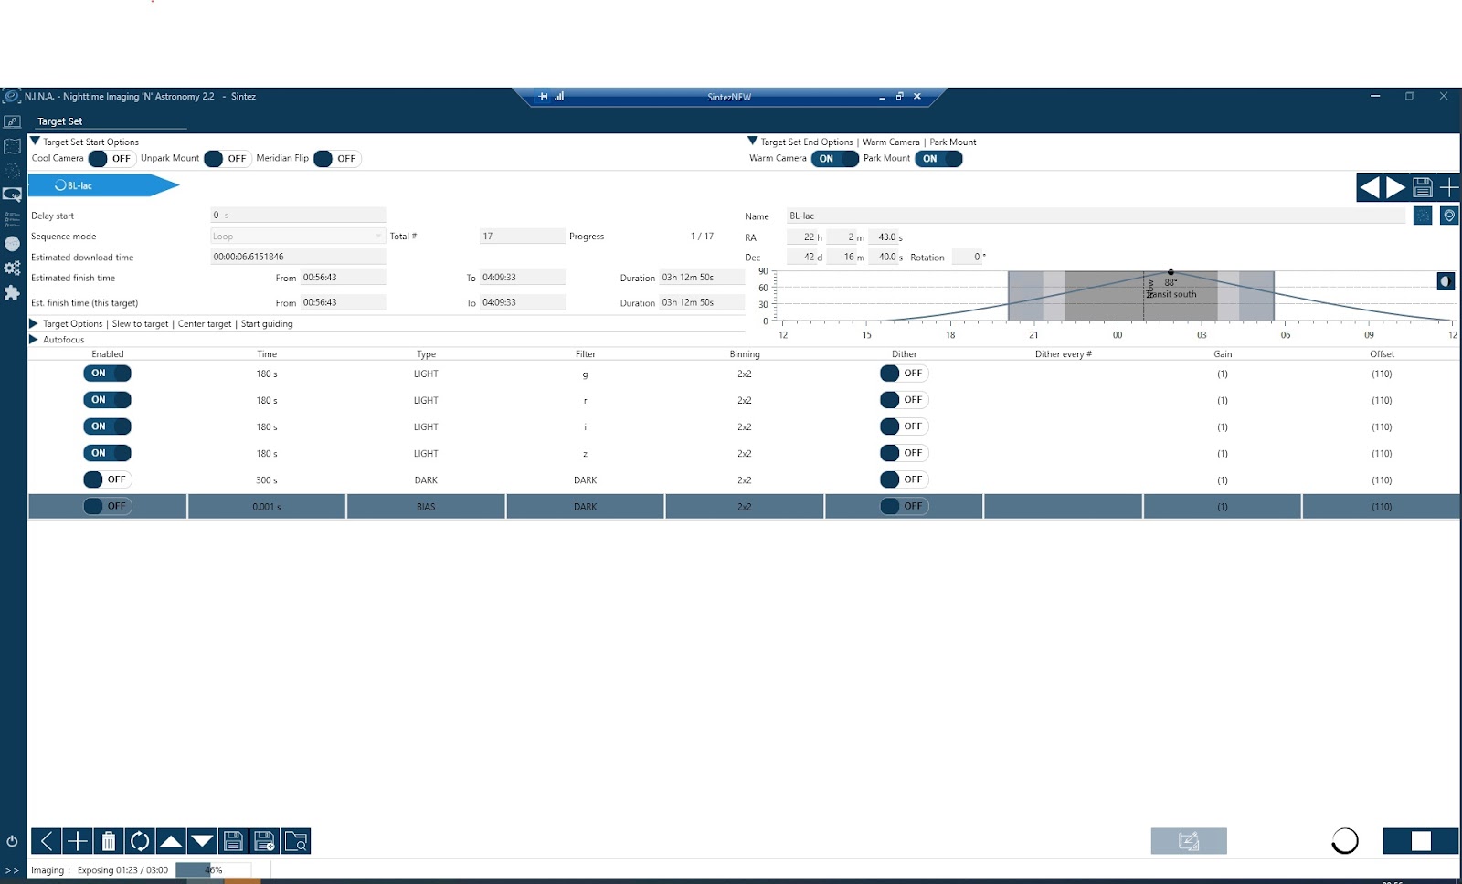Viewport: 1462px width, 884px height.
Task: Click the Delay start input field
Action: [x=298, y=216]
